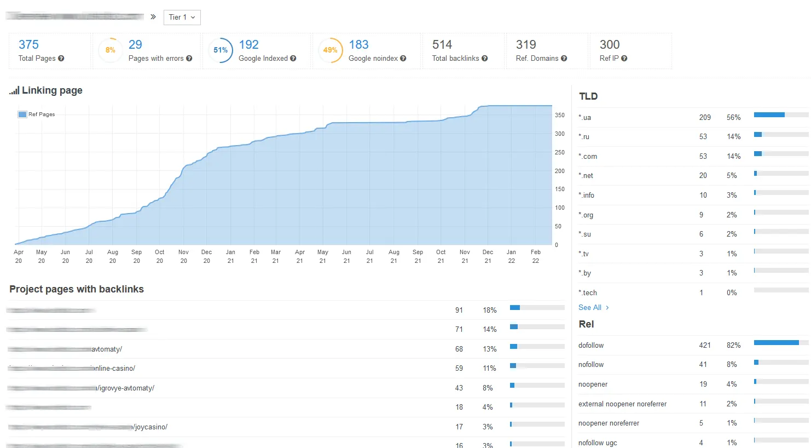Click help icon next to Google noindex
This screenshot has height=448, width=811.
[x=403, y=59]
